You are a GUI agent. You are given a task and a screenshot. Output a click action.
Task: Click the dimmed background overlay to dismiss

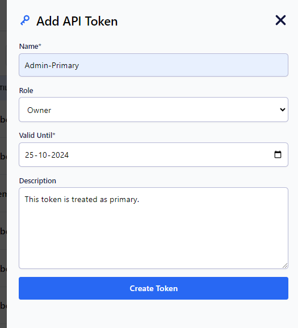(3, 164)
